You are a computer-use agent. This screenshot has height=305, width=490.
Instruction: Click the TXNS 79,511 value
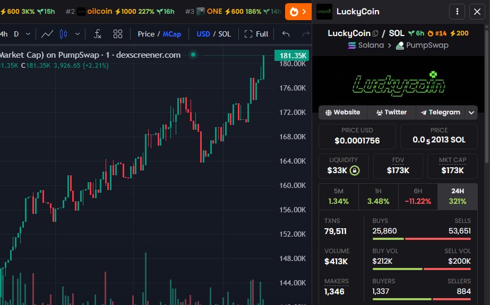point(336,231)
